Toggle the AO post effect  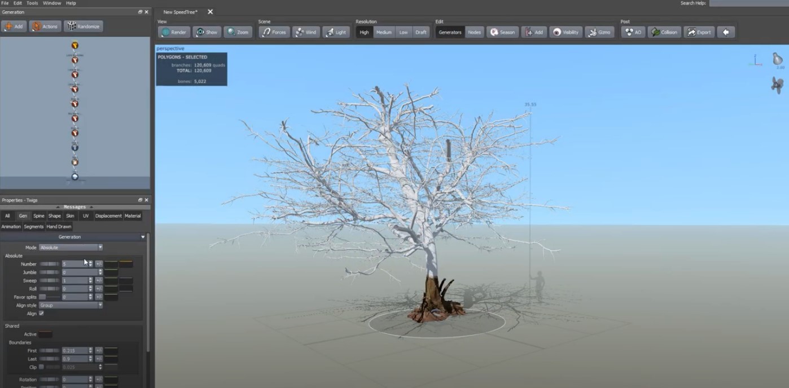click(633, 32)
